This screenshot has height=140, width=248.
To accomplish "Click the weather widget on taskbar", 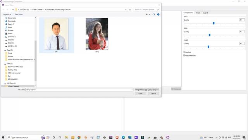I will tap(206, 137).
